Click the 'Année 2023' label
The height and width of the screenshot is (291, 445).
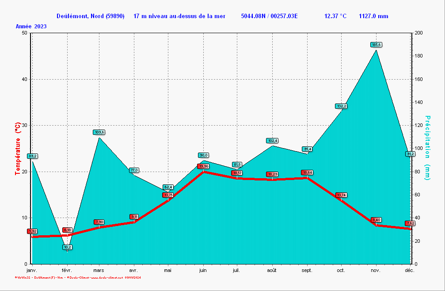coord(31,27)
